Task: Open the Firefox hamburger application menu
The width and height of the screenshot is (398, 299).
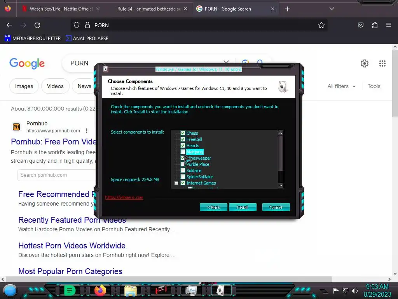Action: coord(389,25)
